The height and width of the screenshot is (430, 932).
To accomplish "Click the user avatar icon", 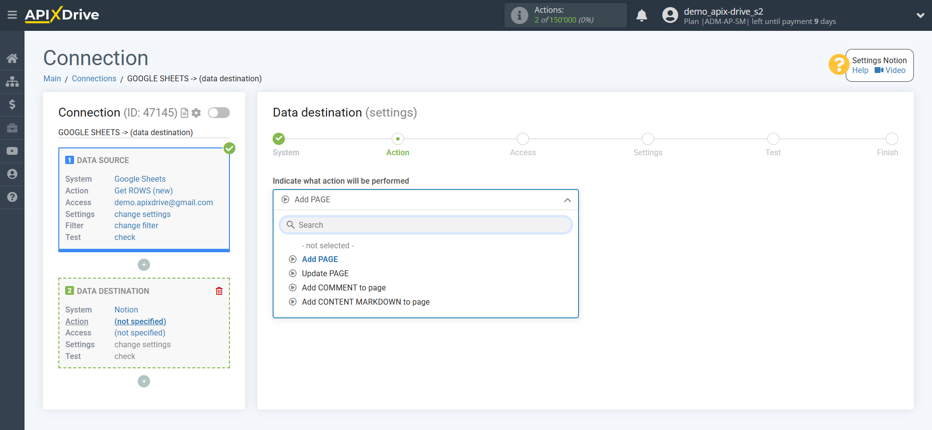I will [x=670, y=15].
